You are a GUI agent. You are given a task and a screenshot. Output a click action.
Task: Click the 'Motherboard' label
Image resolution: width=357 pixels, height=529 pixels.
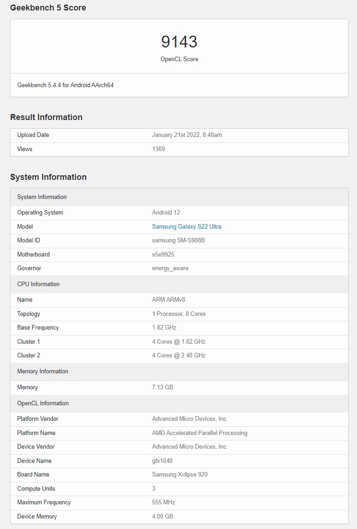33,254
